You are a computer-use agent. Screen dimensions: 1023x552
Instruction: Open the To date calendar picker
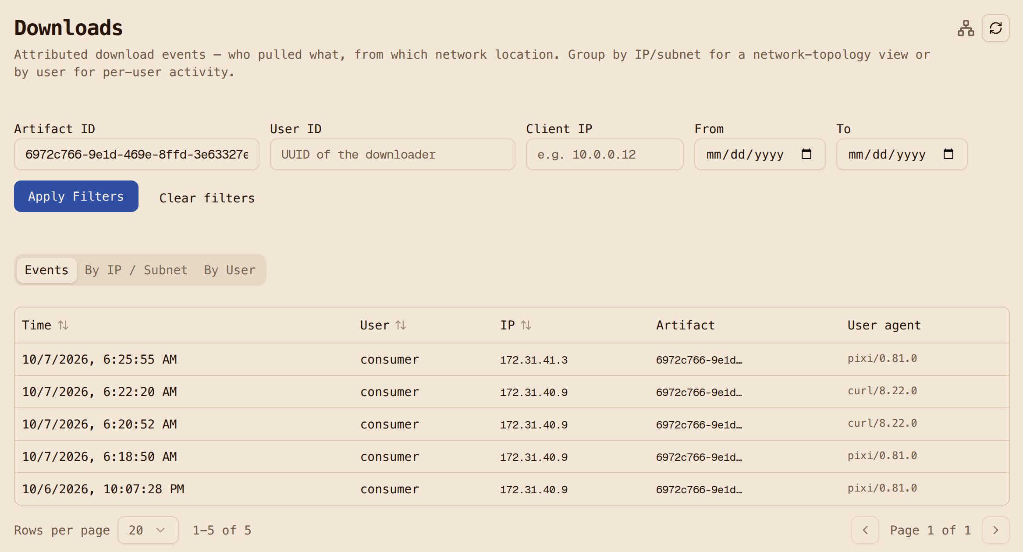point(948,154)
